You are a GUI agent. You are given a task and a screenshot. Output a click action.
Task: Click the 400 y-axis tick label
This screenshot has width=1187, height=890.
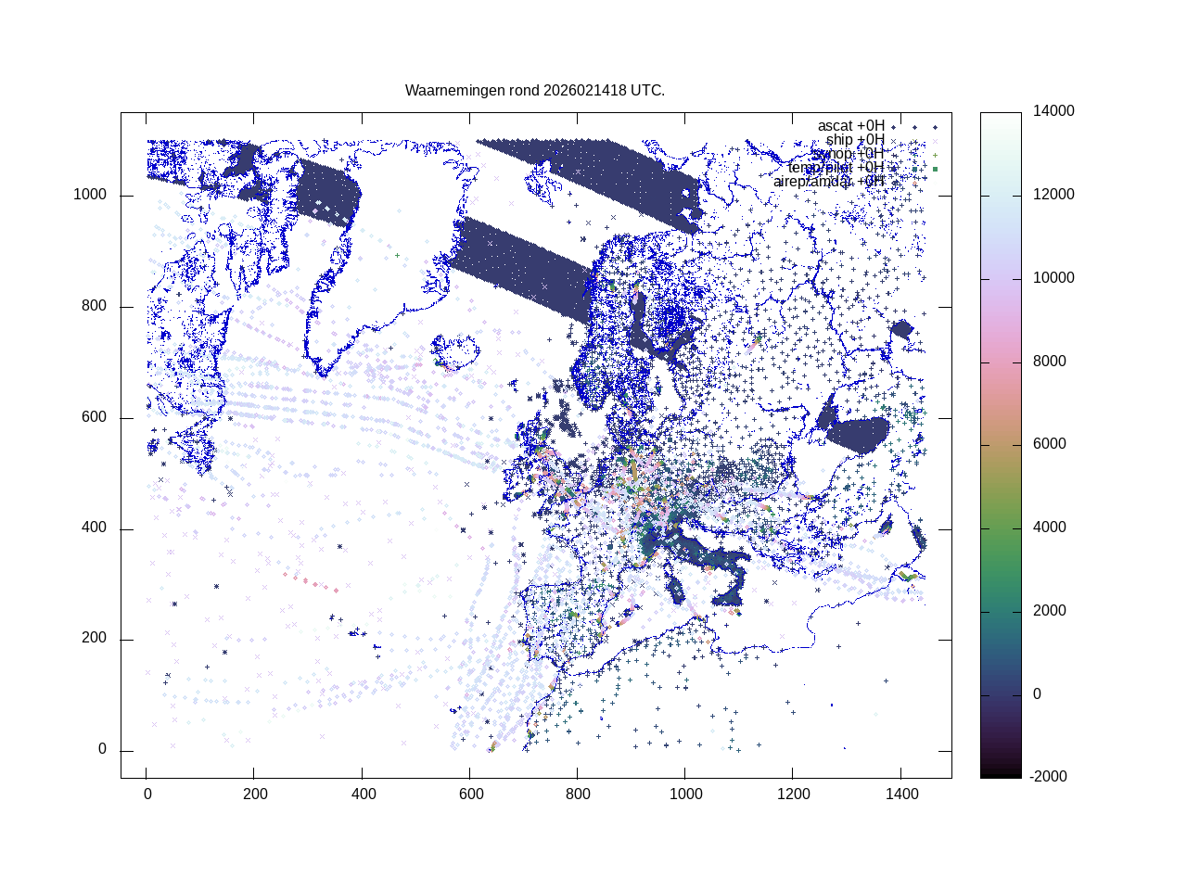coord(94,528)
